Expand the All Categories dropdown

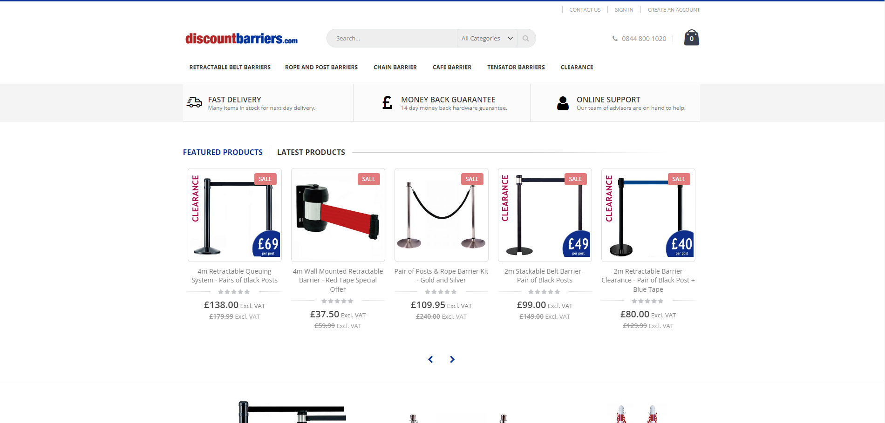coord(487,39)
